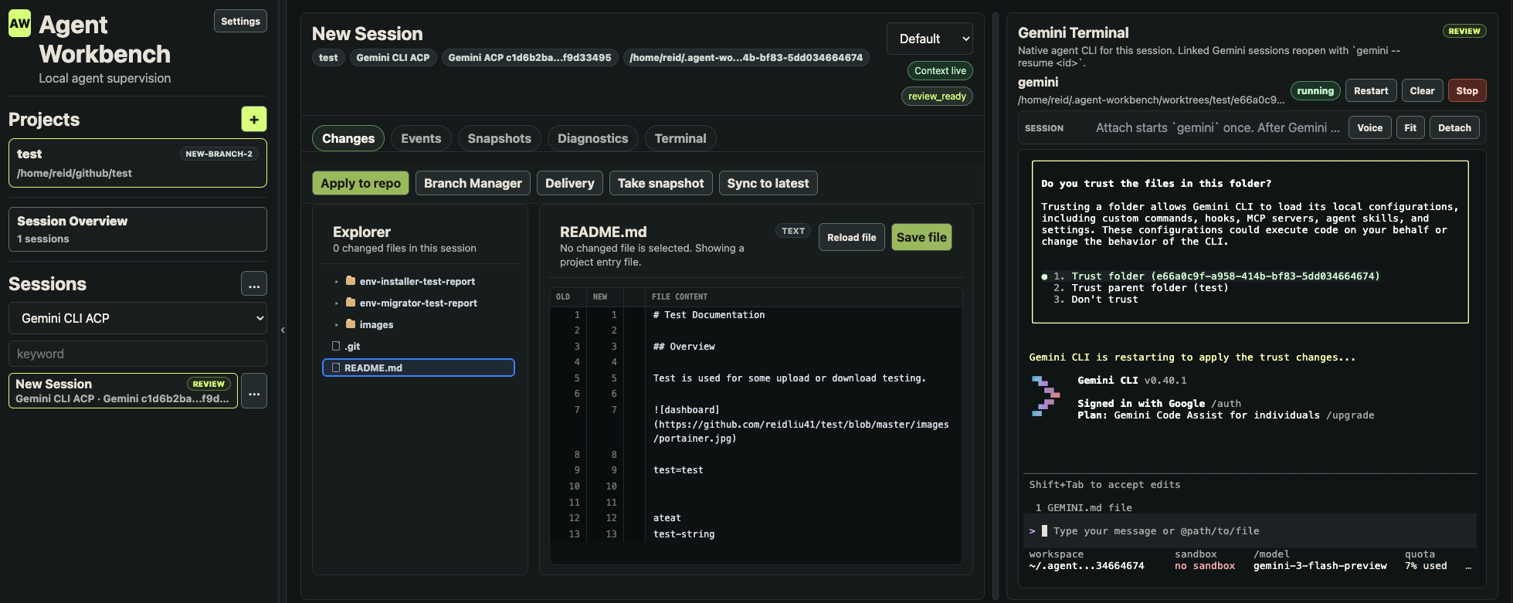Add a new project with plus icon
The width and height of the screenshot is (1513, 603).
click(254, 119)
